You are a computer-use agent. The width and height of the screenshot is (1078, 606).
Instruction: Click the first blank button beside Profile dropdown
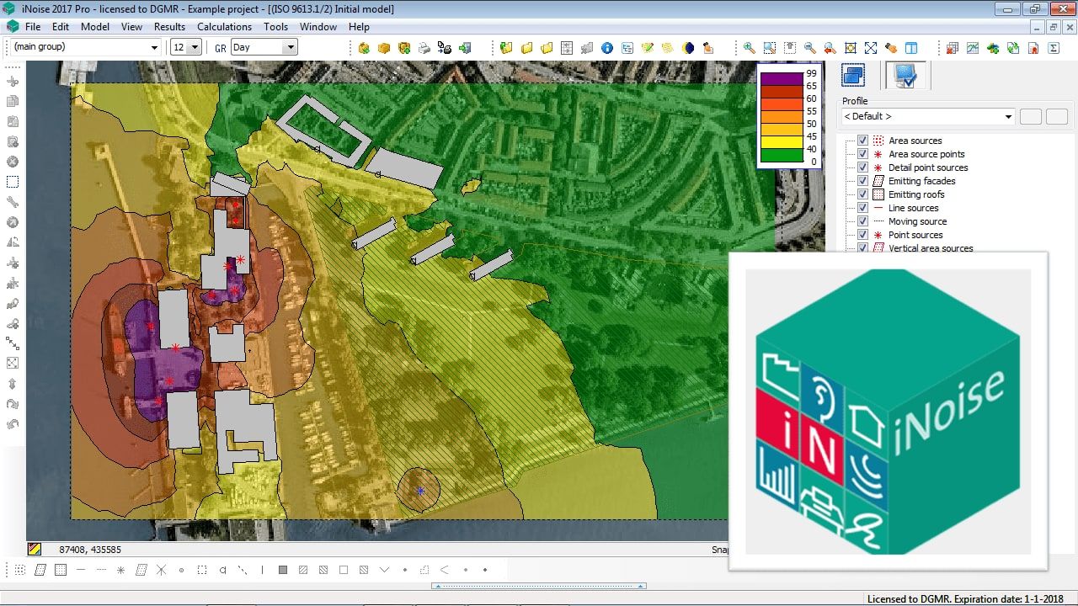[x=1031, y=116]
